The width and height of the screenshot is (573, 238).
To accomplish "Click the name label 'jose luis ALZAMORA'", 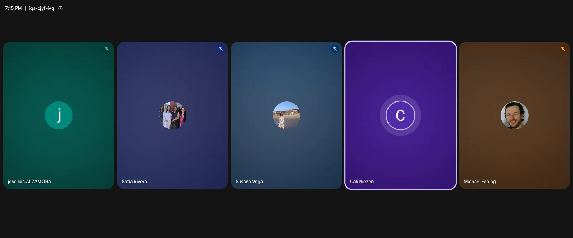I will coord(29,182).
